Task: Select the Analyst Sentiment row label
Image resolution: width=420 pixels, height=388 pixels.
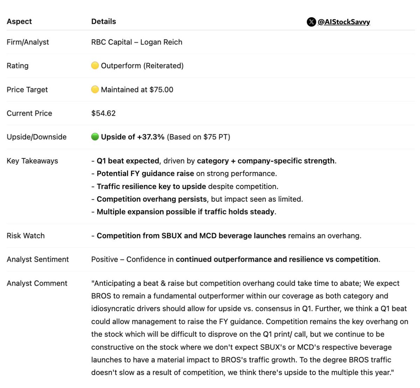Action: coord(38,259)
